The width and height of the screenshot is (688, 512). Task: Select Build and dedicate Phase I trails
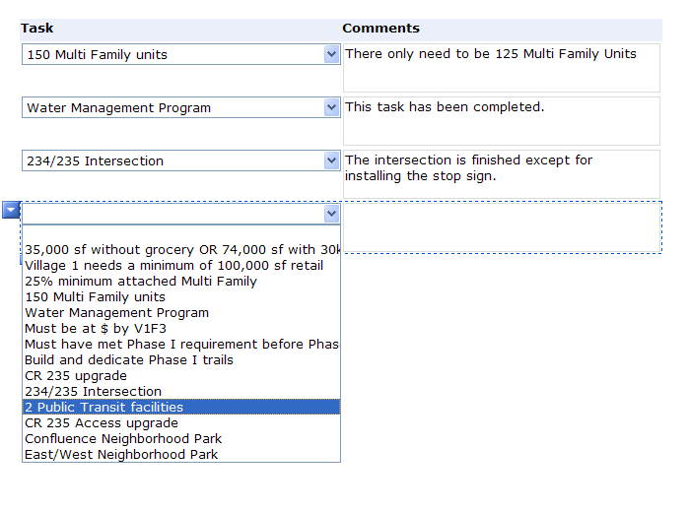coord(181,360)
